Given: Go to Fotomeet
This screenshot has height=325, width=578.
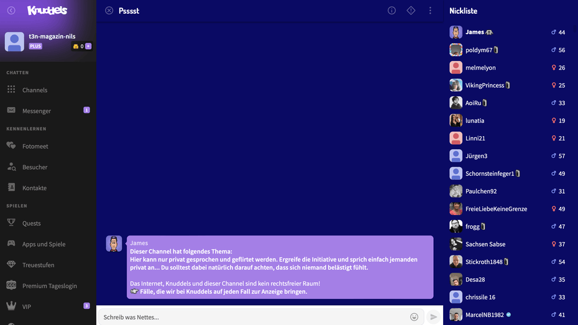Looking at the screenshot, I should (35, 146).
